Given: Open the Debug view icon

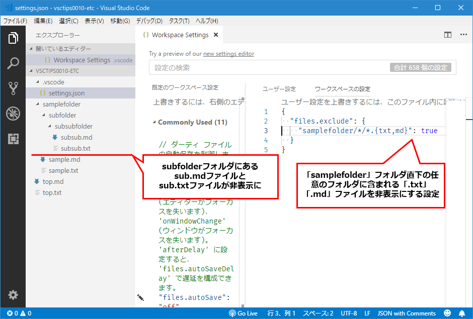Looking at the screenshot, I should click(x=13, y=114).
